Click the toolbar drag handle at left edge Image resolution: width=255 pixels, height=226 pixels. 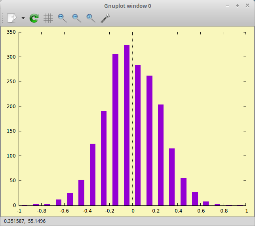[x=3, y=18]
